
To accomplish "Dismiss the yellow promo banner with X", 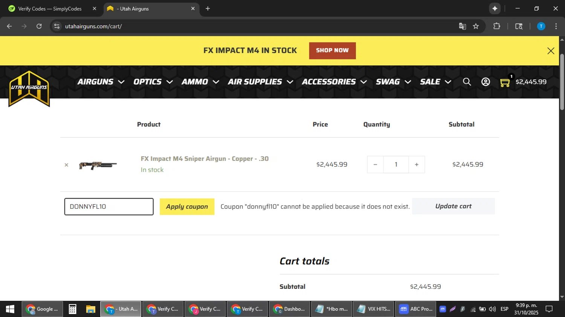I will click(551, 51).
